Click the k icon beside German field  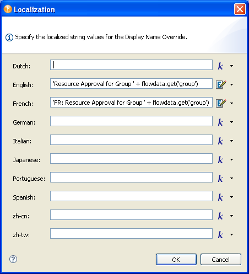pyautogui.click(x=220, y=122)
